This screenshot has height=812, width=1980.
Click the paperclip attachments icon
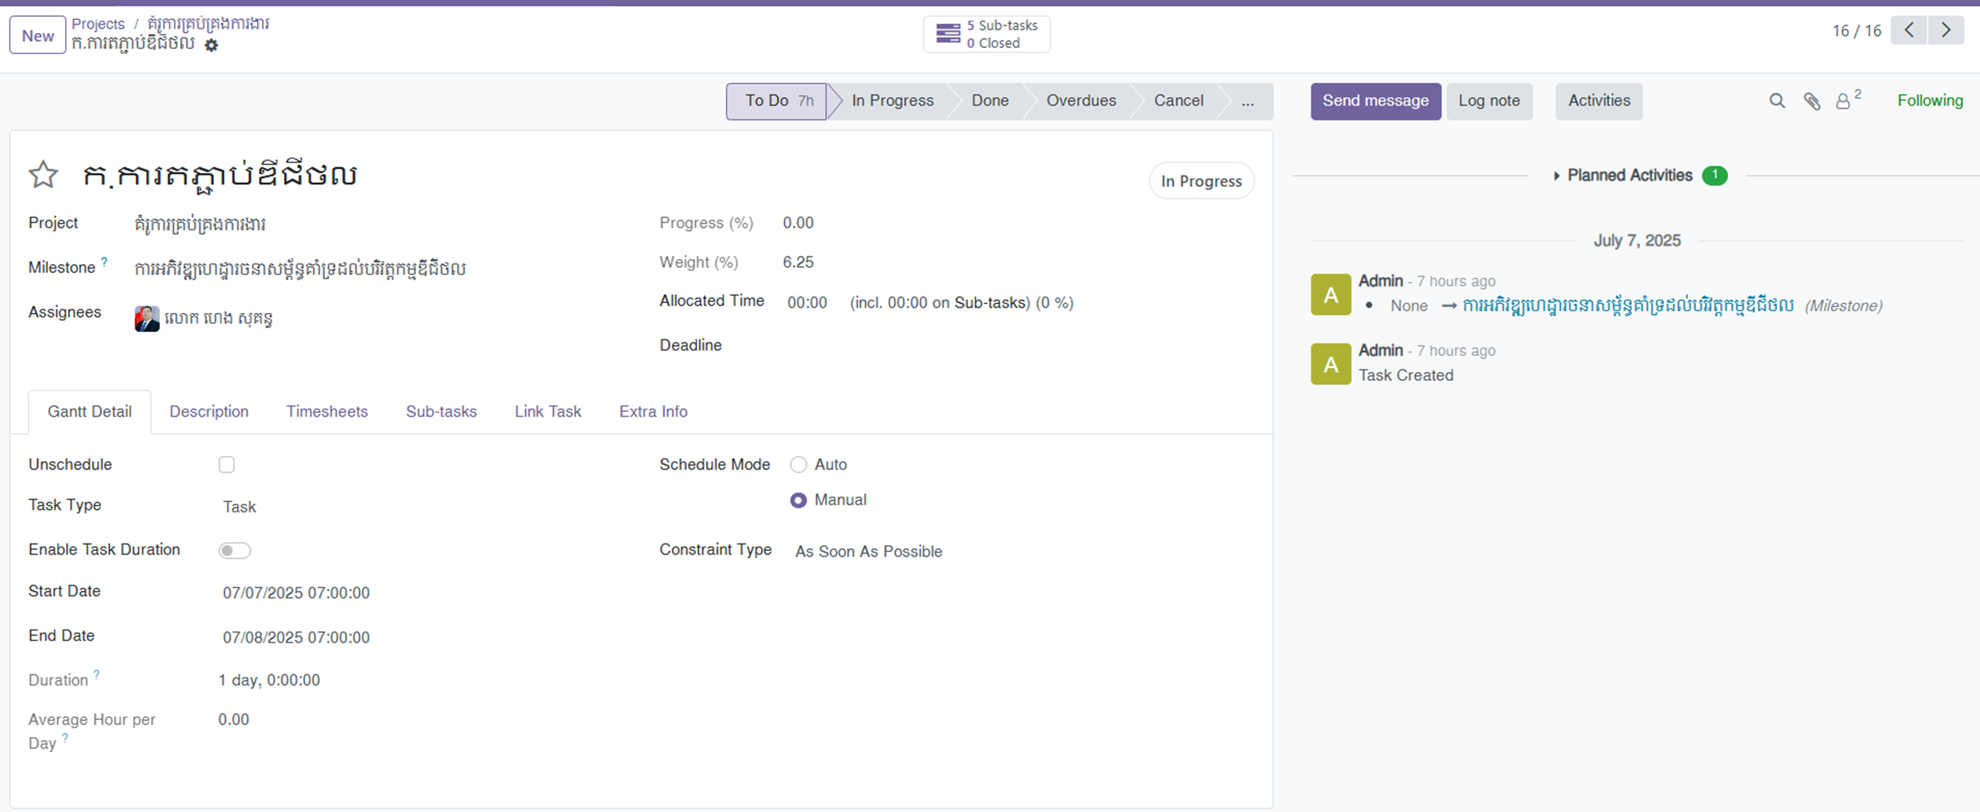point(1811,101)
